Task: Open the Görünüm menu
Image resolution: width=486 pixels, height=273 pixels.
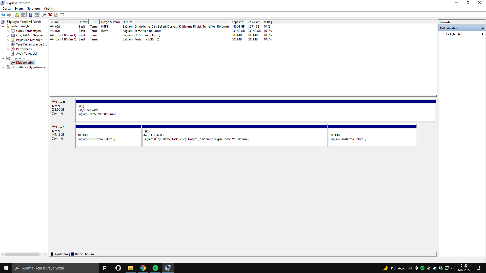Action: [x=33, y=9]
